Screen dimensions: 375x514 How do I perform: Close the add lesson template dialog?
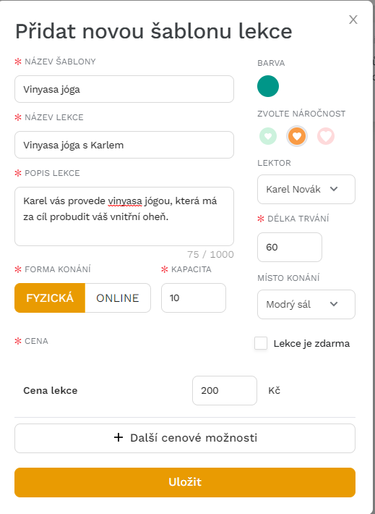click(353, 20)
